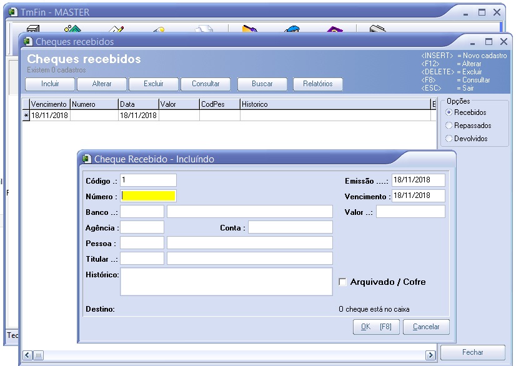Viewport: 516px width, 366px height.
Task: Click the asterisk row marker in the grid
Action: tap(26, 116)
